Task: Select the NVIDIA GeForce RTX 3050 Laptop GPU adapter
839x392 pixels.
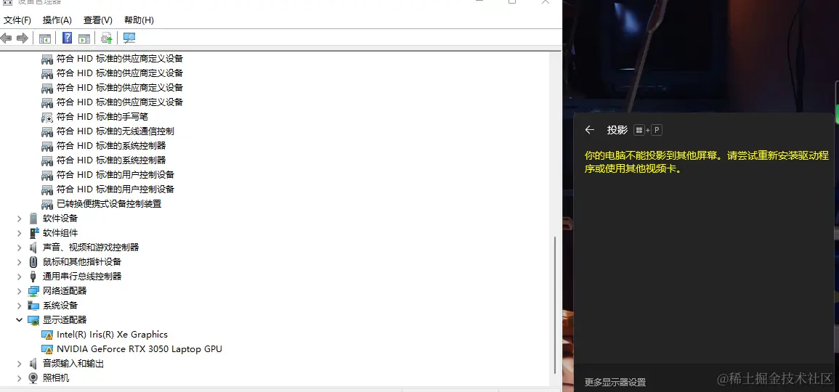Action: click(139, 348)
